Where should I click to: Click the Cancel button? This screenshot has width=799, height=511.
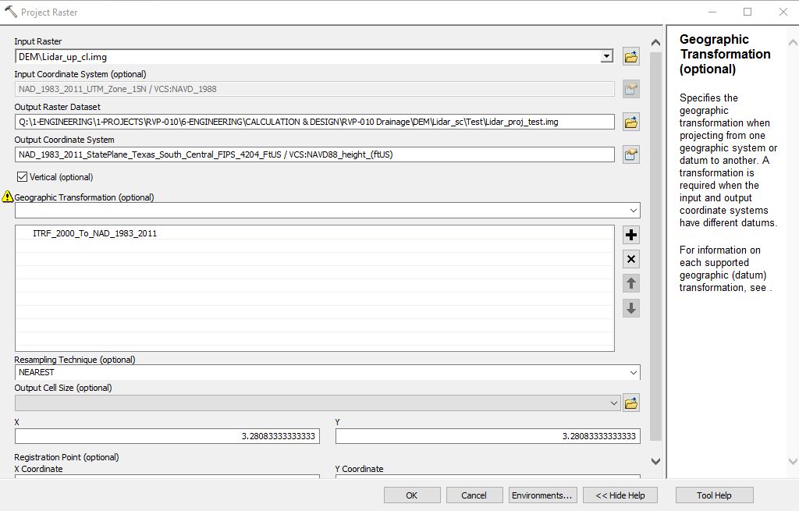pyautogui.click(x=474, y=495)
